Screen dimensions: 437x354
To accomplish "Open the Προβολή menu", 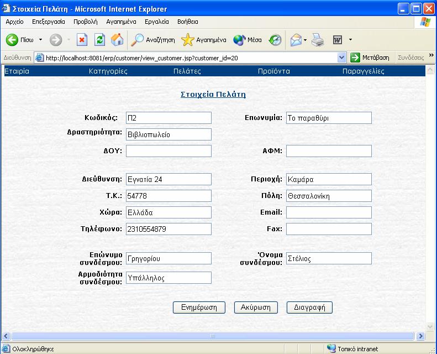I will [86, 22].
